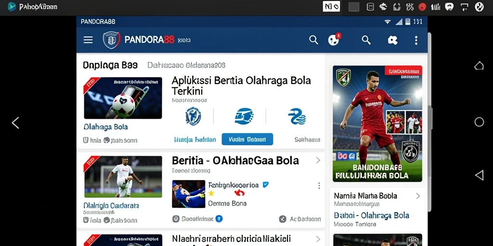Click the round crest icon under the Aplukissi headline
493x246 pixels.
click(x=193, y=116)
